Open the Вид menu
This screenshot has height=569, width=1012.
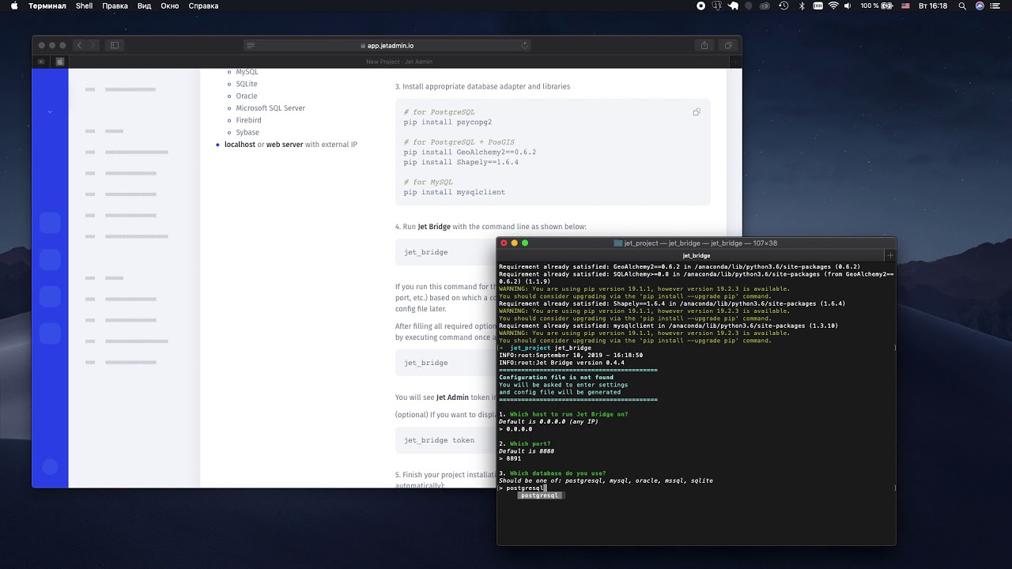coord(144,6)
